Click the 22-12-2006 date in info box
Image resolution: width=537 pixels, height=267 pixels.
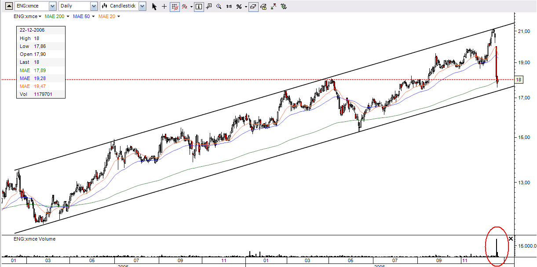32,30
